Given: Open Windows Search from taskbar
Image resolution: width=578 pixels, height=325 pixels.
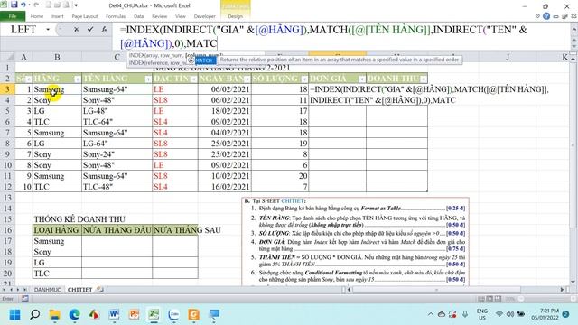Looking at the screenshot, I should click(x=35, y=314).
